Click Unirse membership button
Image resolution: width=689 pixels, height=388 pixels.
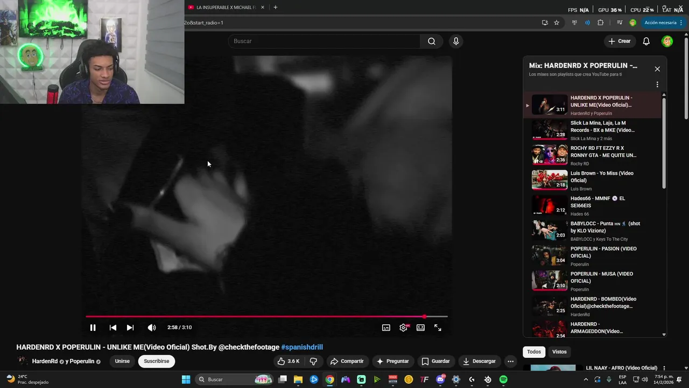pyautogui.click(x=122, y=361)
